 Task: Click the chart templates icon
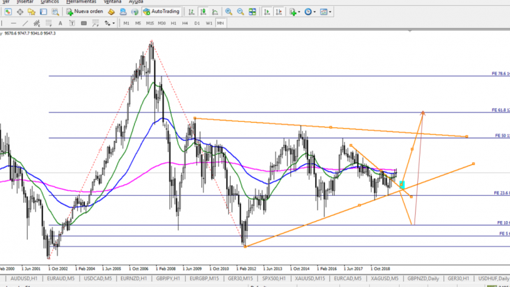pos(324,12)
